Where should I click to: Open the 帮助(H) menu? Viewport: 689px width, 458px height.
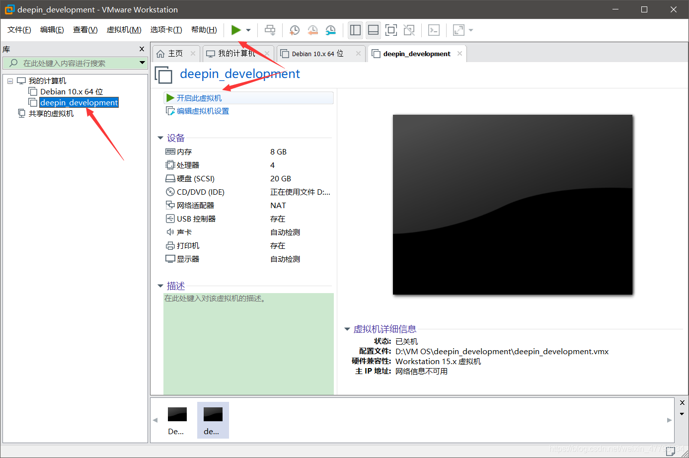pyautogui.click(x=204, y=30)
